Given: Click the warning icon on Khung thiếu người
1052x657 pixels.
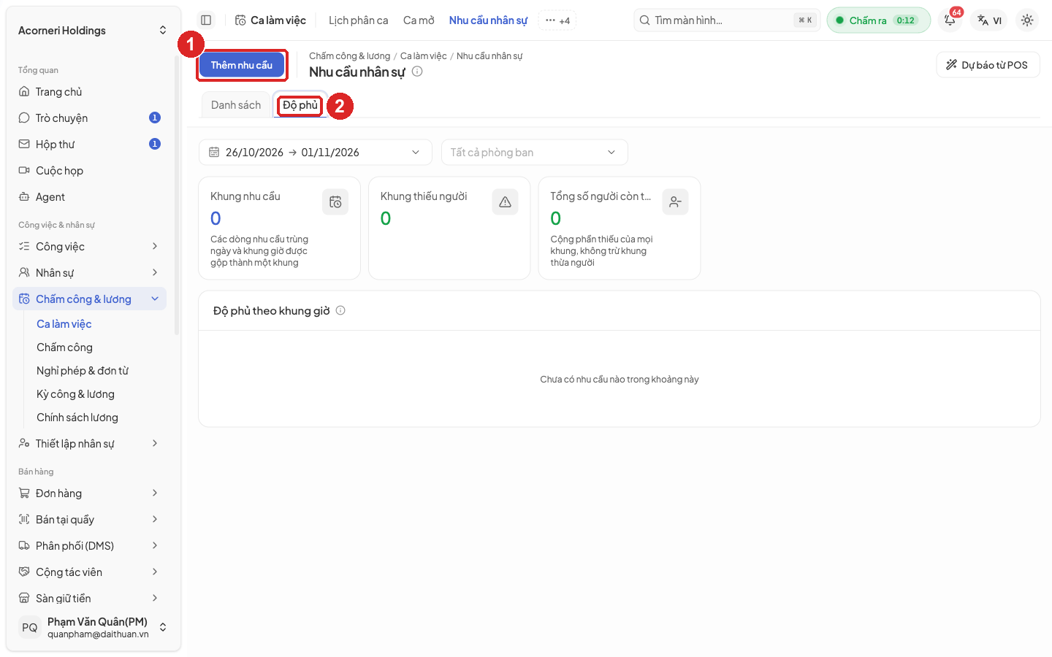Looking at the screenshot, I should (505, 202).
